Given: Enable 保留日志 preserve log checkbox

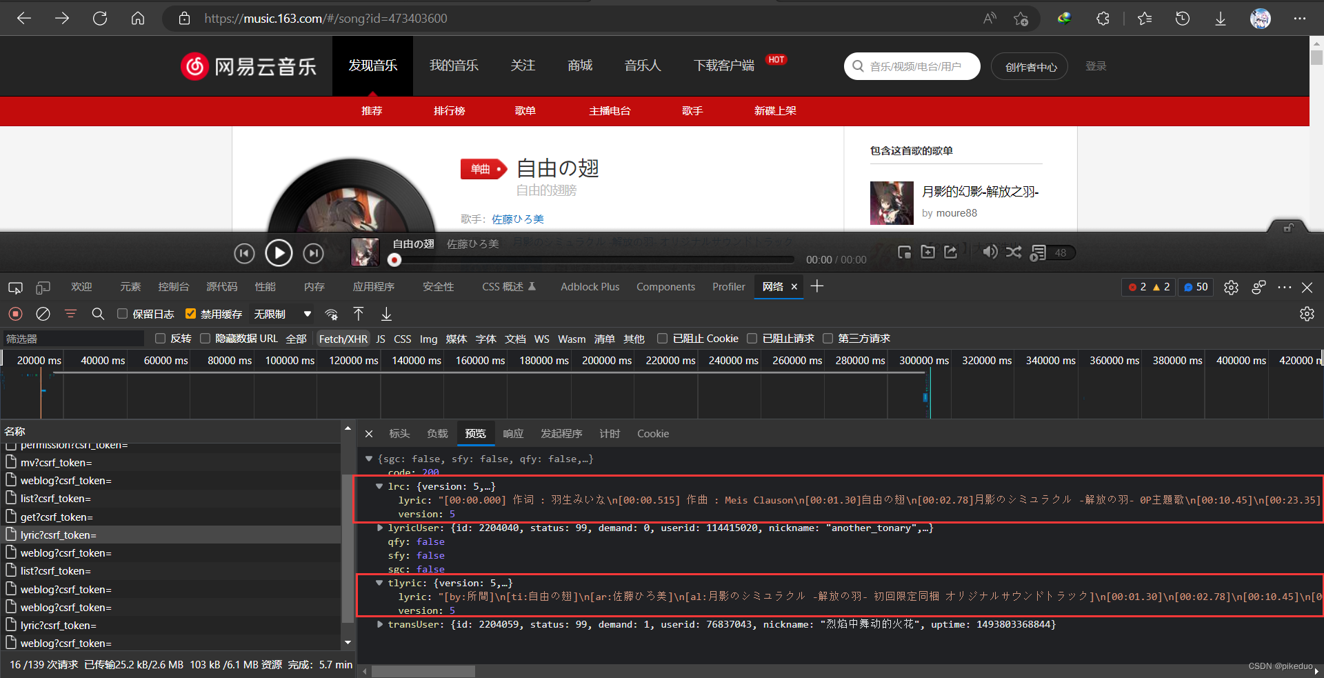Looking at the screenshot, I should (x=122, y=314).
